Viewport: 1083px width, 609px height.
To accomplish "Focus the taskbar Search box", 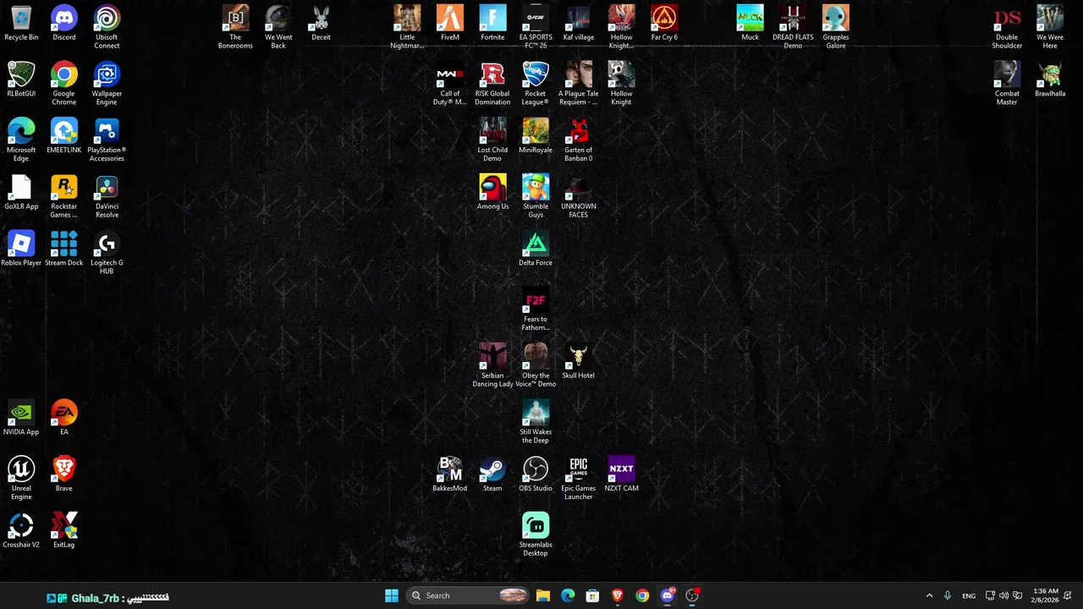I will pos(467,595).
